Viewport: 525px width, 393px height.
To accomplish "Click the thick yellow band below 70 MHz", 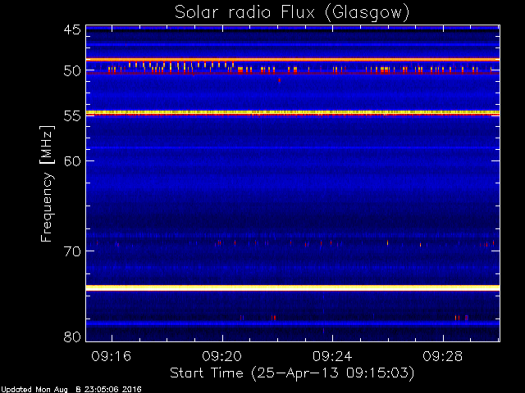I will click(293, 287).
